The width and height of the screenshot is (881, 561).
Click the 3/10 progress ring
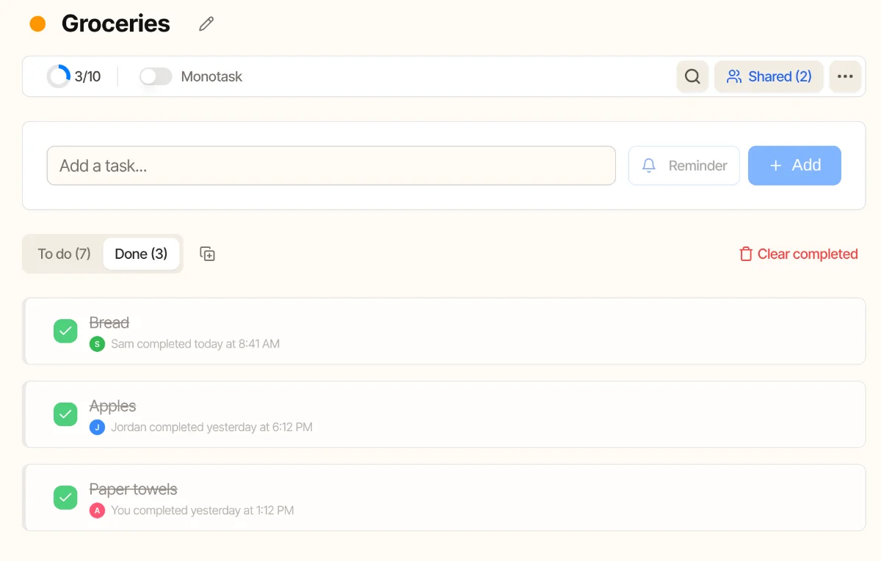[59, 76]
